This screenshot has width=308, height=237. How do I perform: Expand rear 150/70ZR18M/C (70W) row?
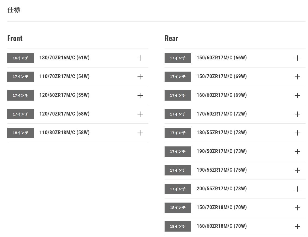(297, 208)
